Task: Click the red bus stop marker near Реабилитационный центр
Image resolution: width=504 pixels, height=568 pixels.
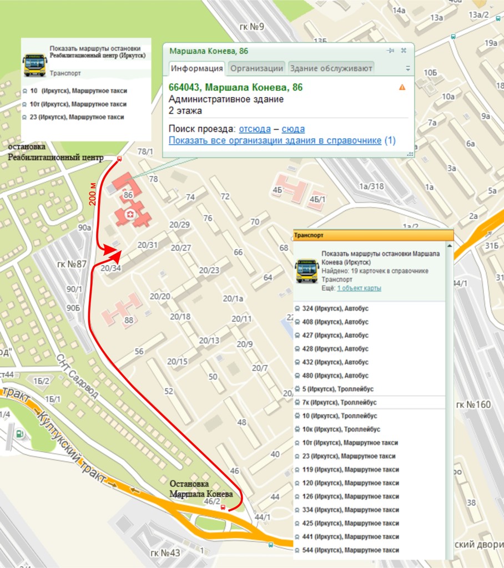Action: [118, 159]
